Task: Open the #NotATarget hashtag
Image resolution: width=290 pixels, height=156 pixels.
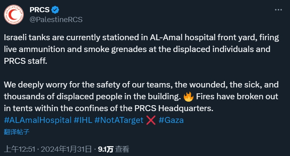Action: point(119,120)
